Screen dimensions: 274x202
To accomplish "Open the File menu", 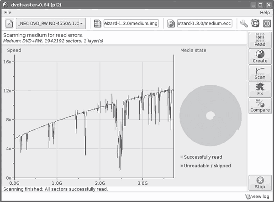I will (8, 12).
